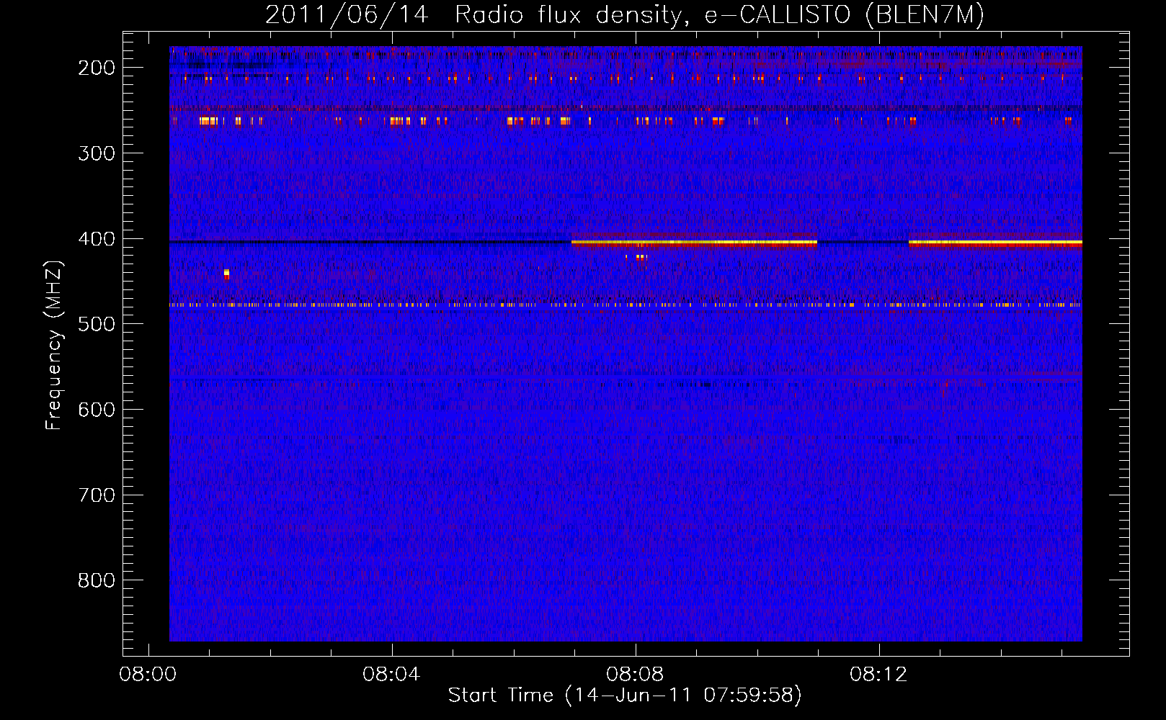The image size is (1166, 720).
Task: Click the 600 frequency tick label
Action: (x=97, y=410)
